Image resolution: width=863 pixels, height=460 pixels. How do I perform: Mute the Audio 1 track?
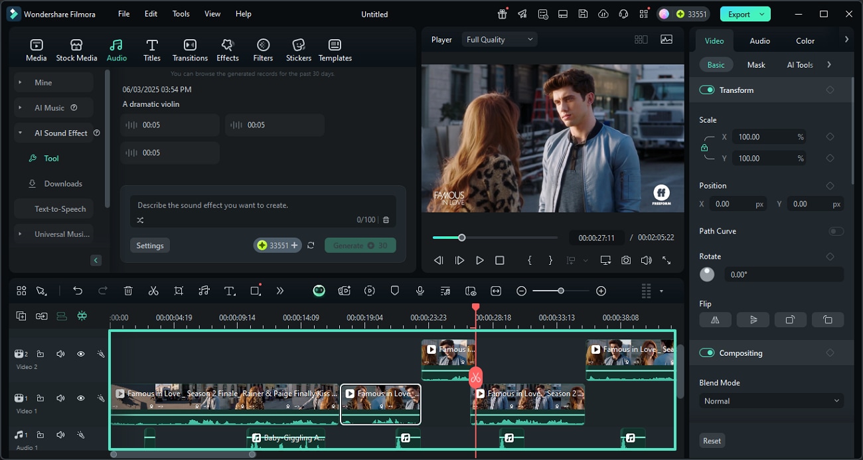(x=60, y=435)
